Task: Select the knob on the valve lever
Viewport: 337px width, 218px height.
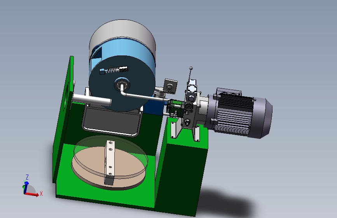Action: click(191, 68)
